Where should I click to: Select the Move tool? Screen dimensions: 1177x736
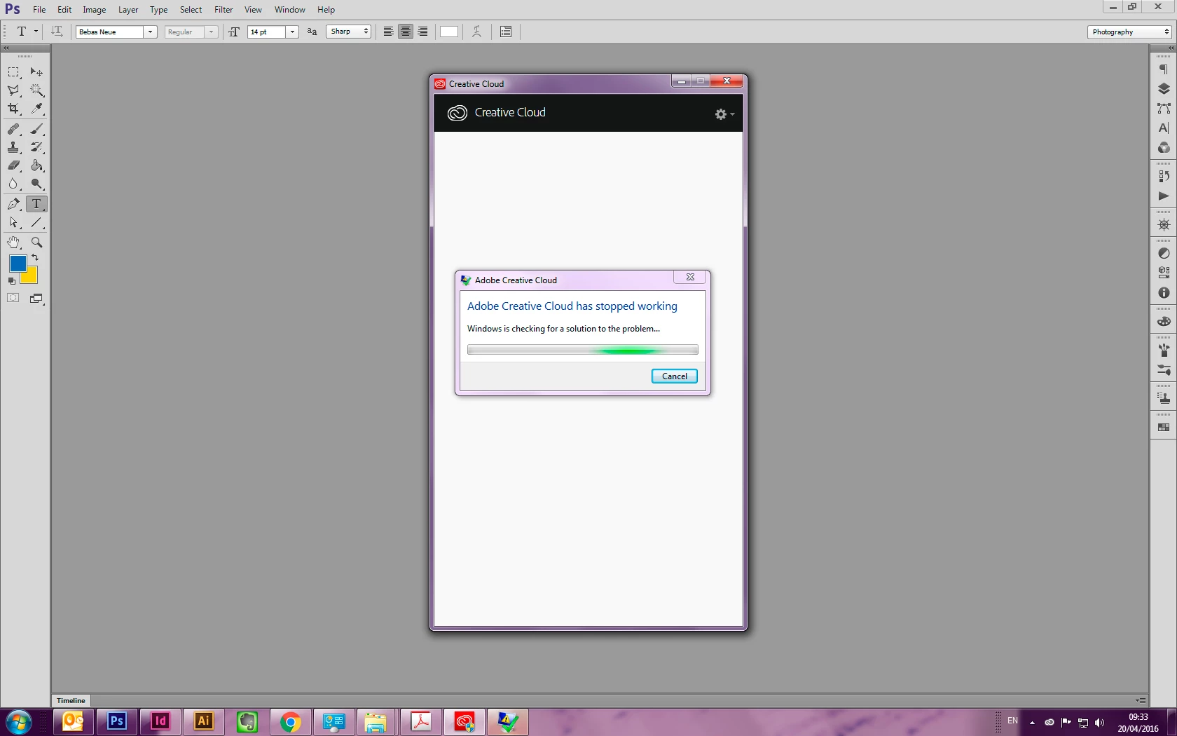coord(36,72)
